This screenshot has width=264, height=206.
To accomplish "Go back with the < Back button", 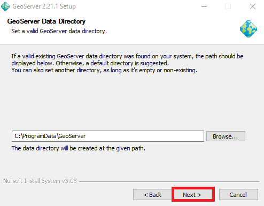I will tap(152, 195).
